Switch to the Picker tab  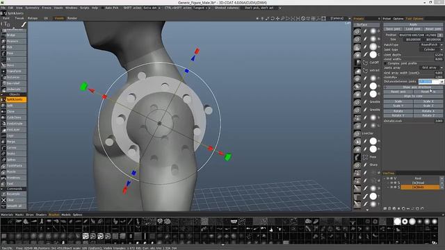[x=387, y=19]
